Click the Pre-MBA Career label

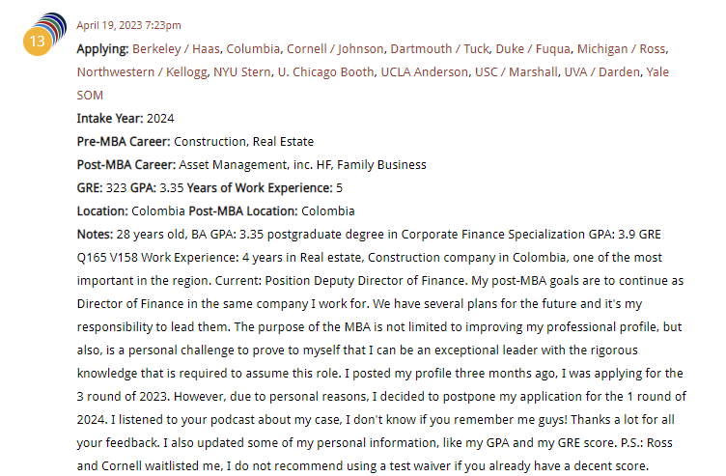pyautogui.click(x=124, y=141)
